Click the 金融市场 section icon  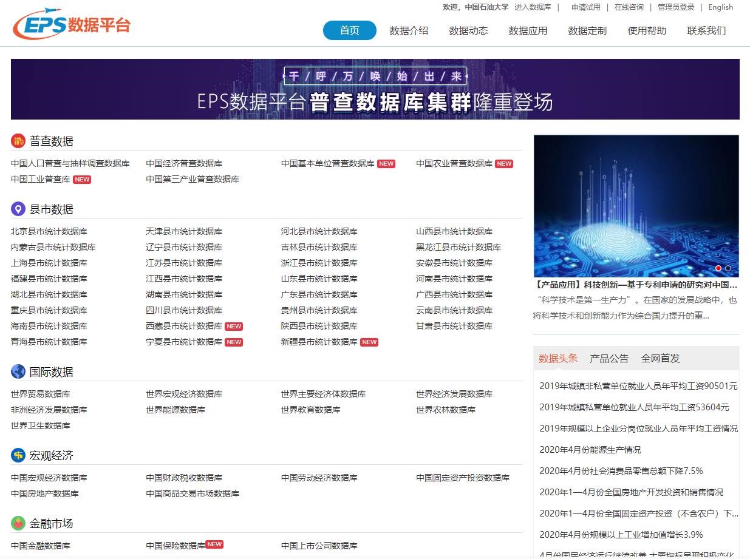click(18, 523)
